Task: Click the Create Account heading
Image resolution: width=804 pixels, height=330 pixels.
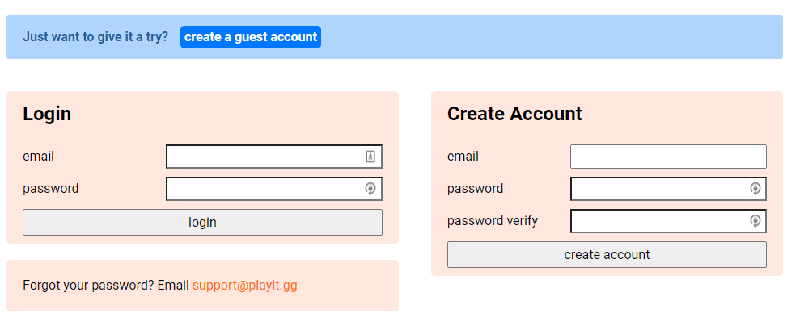Action: pyautogui.click(x=514, y=114)
